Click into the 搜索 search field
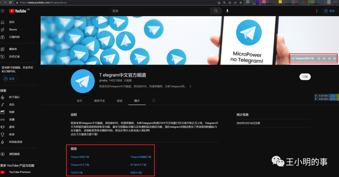Image resolution: width=339 pixels, height=177 pixels. pos(159,11)
